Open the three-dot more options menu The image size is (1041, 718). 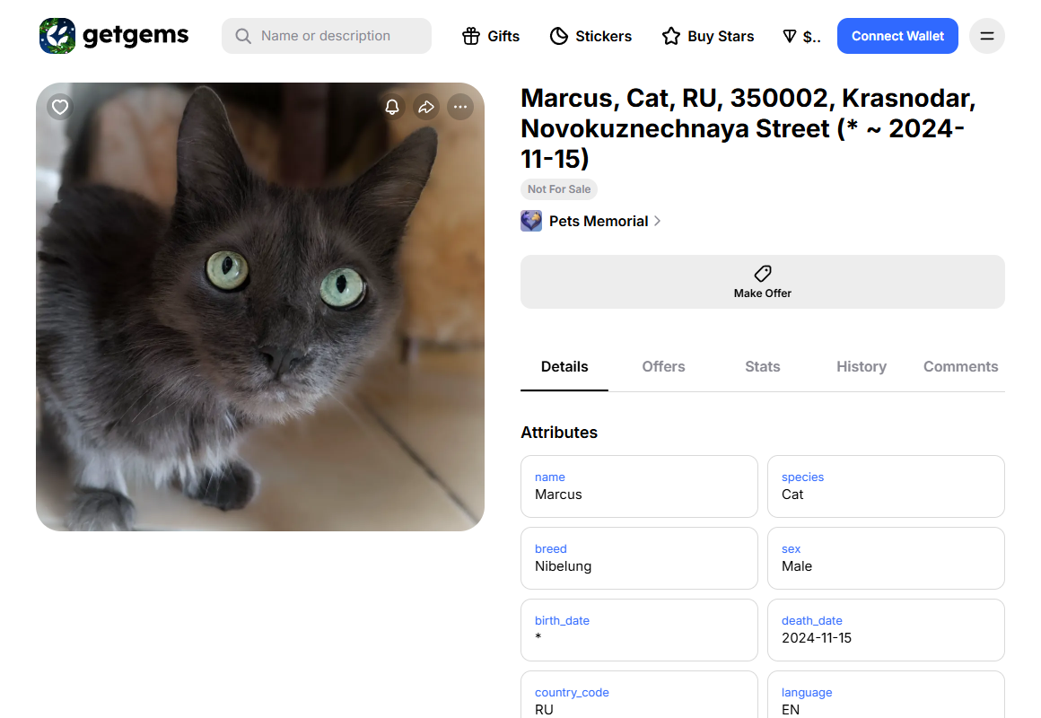(x=460, y=107)
